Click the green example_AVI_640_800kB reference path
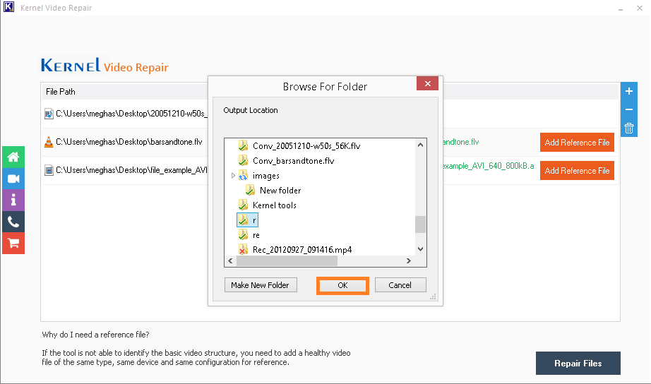 pos(489,166)
